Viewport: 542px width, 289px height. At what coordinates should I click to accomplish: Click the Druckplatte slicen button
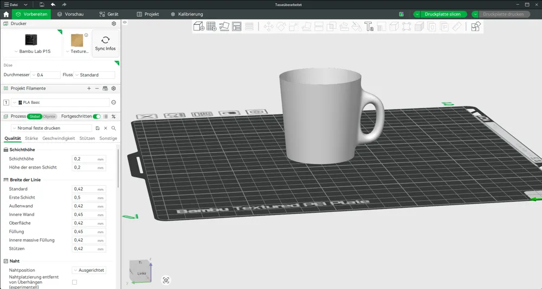point(443,14)
